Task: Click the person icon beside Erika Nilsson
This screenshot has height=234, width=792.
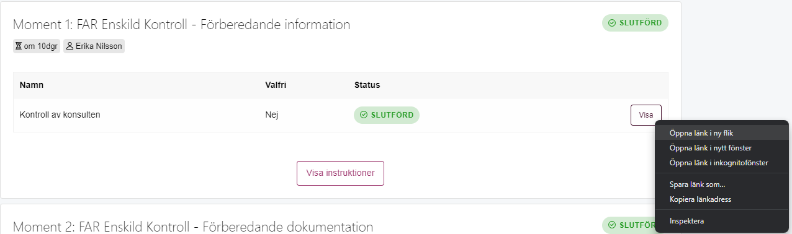Action: pyautogui.click(x=70, y=46)
